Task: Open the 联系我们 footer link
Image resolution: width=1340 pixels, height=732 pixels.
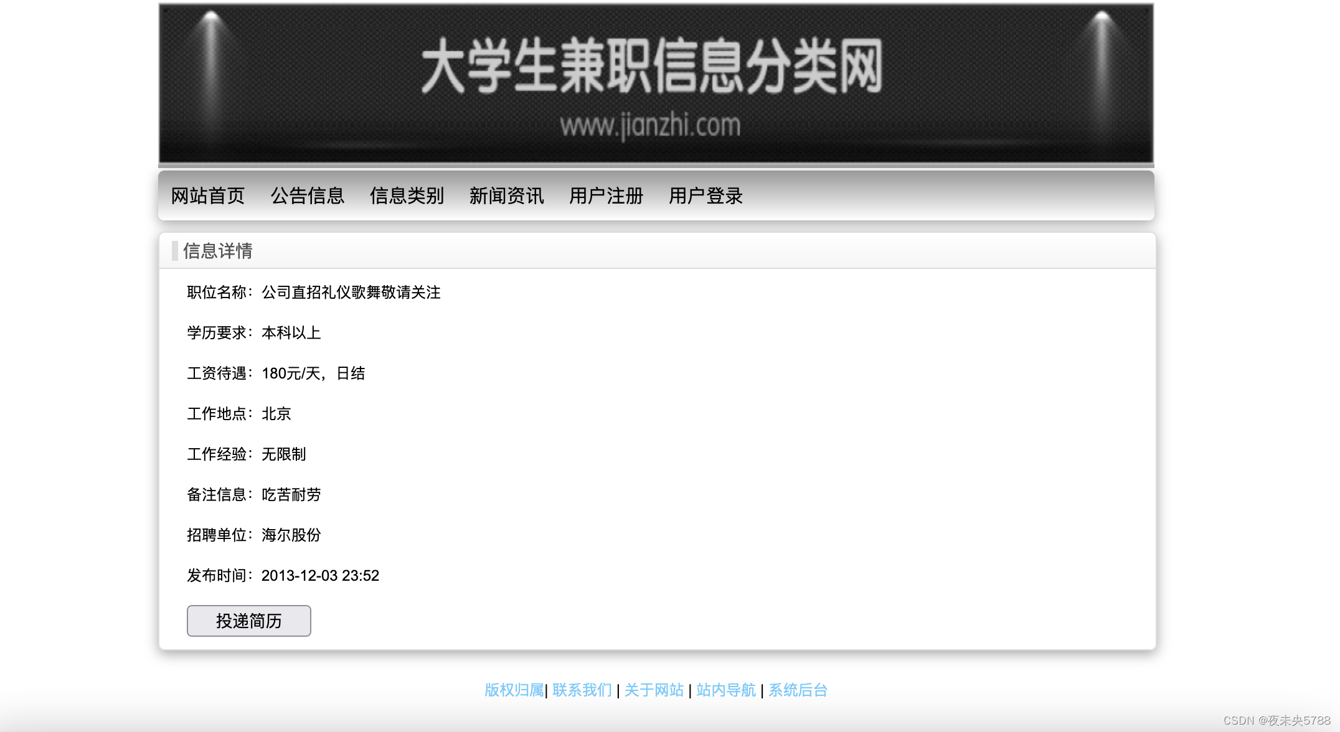Action: (x=582, y=690)
